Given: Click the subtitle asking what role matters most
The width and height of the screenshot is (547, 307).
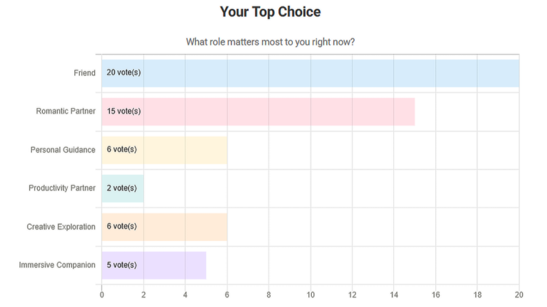Looking at the screenshot, I should [x=271, y=42].
